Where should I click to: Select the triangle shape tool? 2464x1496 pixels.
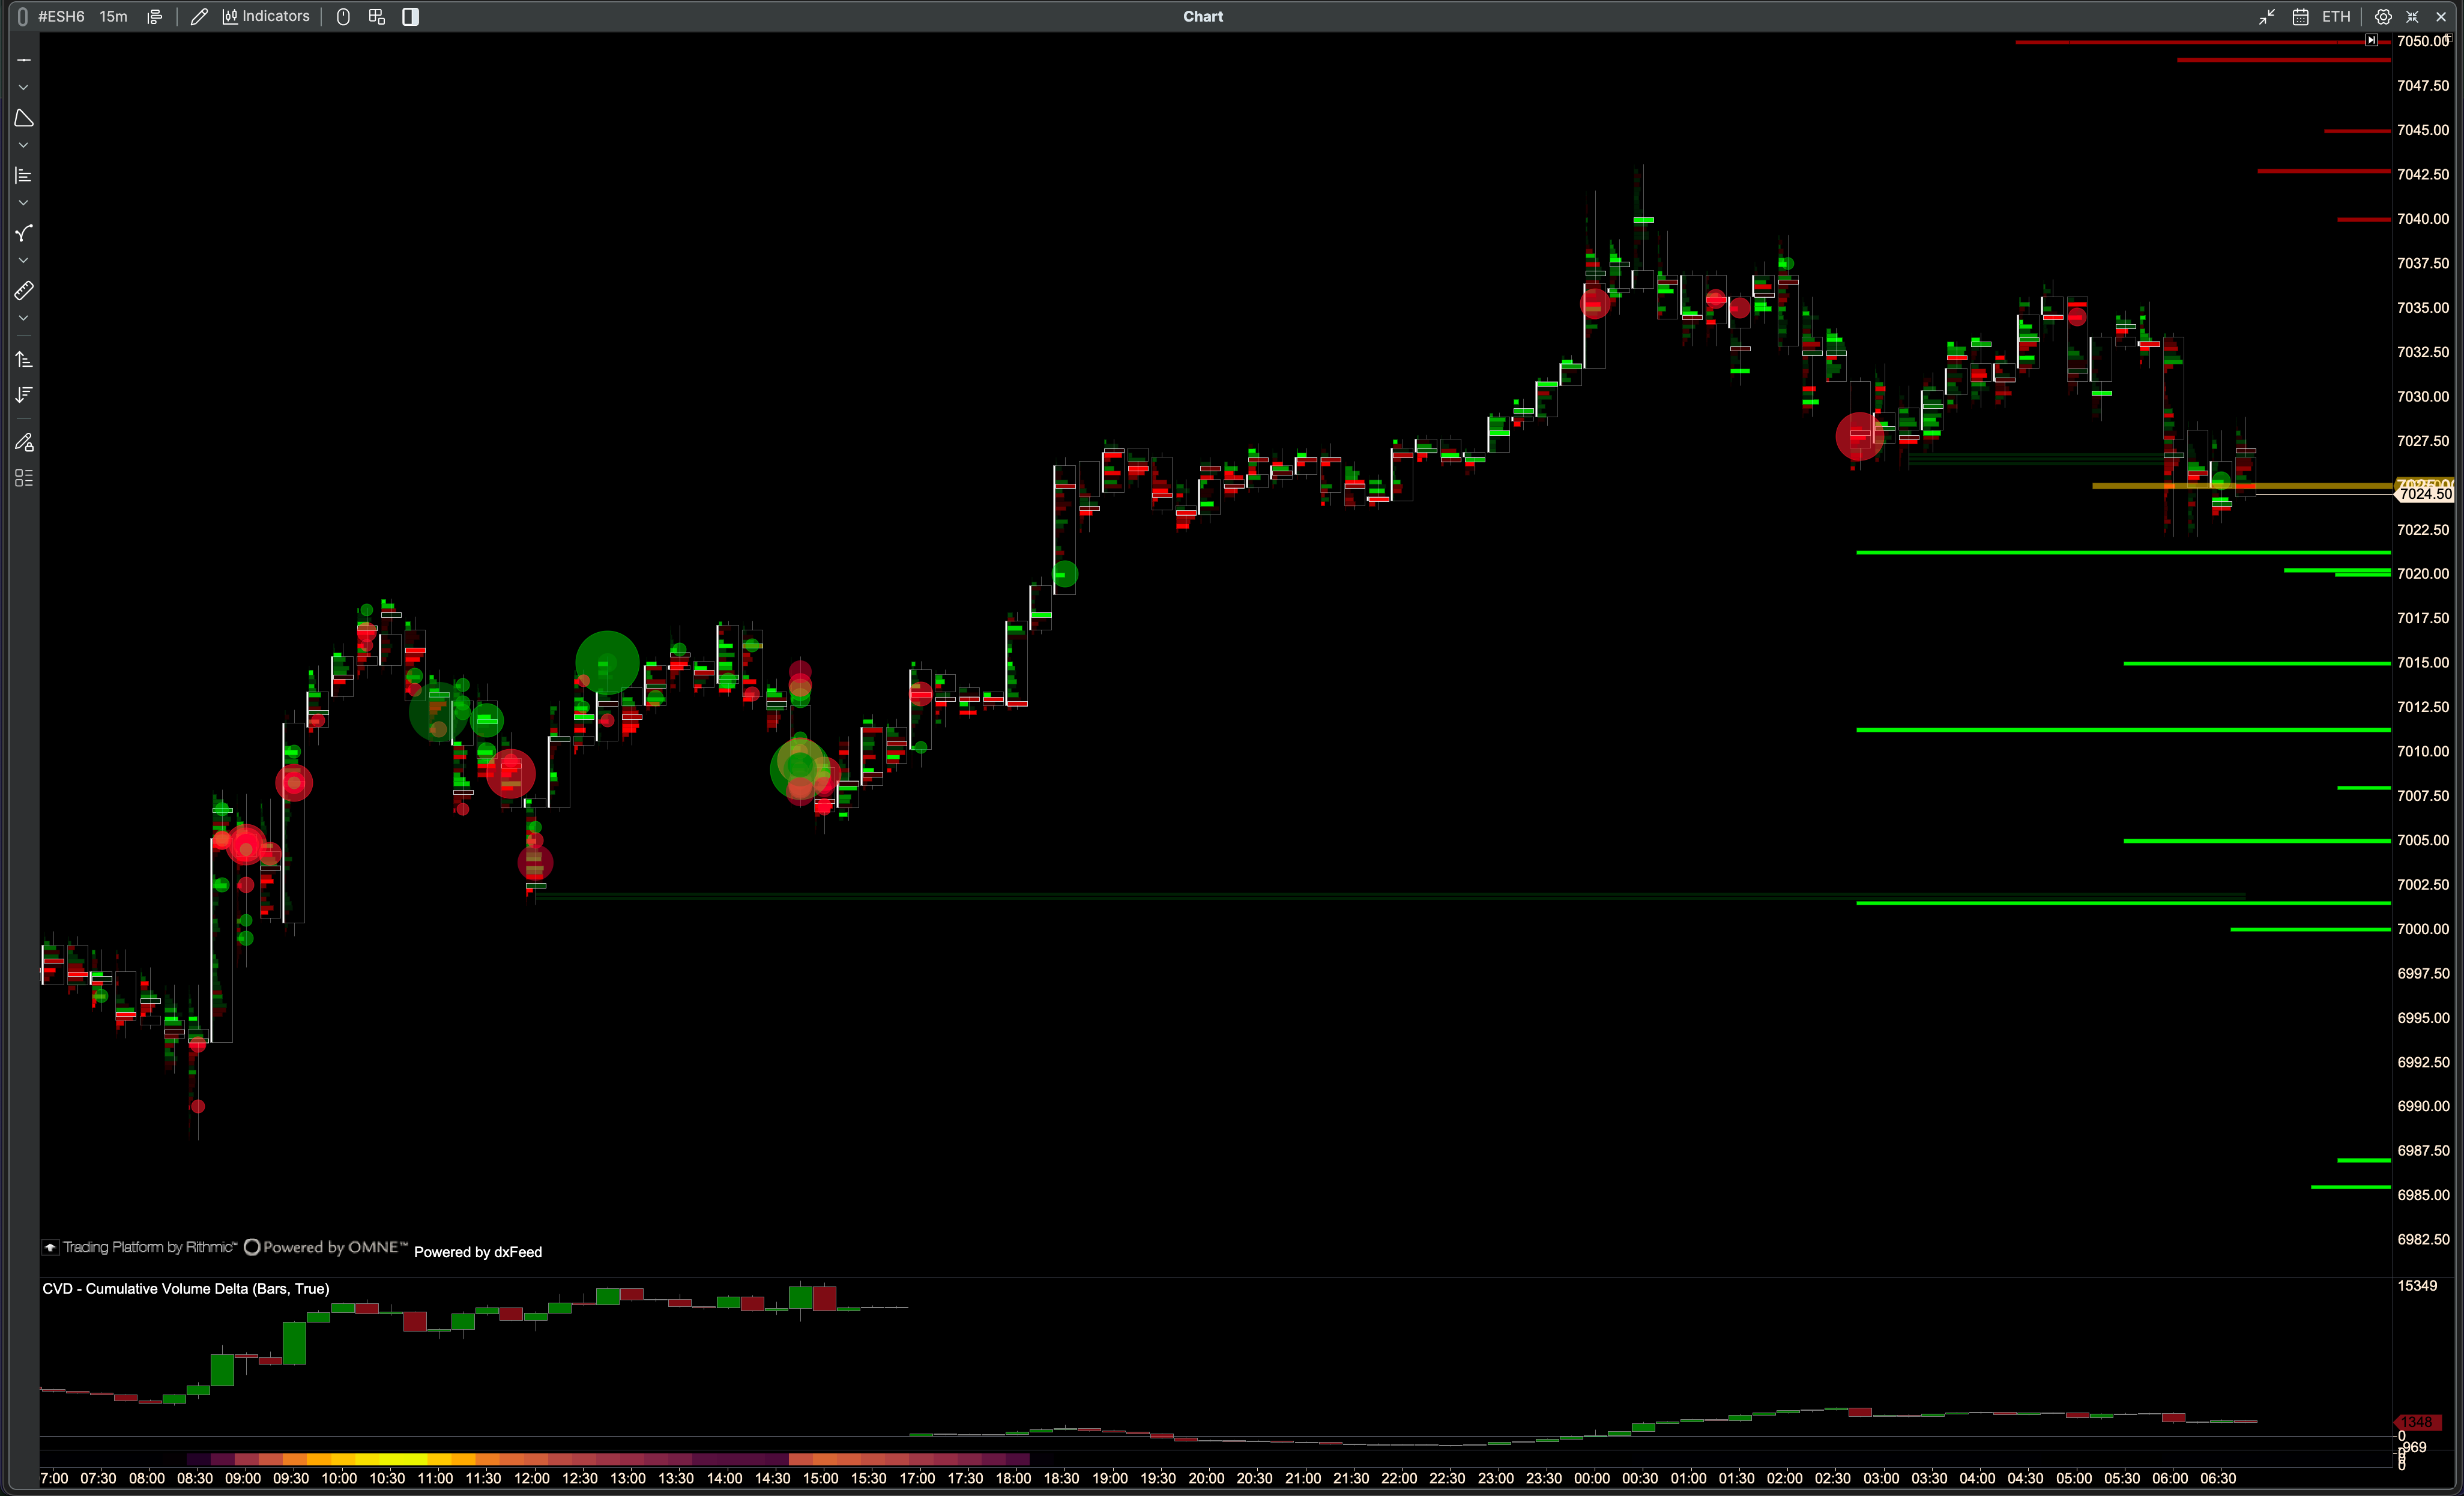[24, 118]
